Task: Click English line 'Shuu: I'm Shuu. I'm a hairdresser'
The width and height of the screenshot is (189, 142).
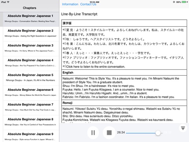Action: pos(98,86)
